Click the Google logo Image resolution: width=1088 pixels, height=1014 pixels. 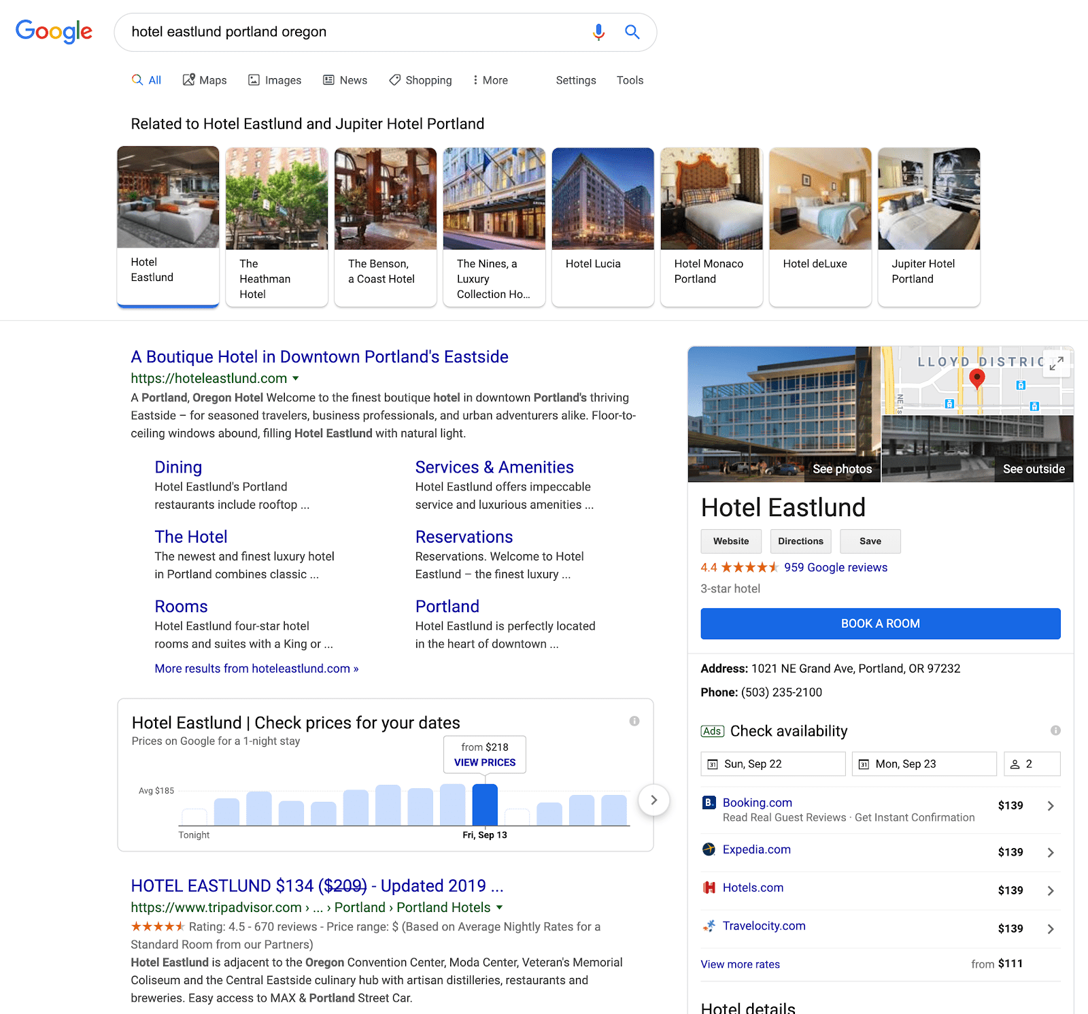pyautogui.click(x=54, y=31)
